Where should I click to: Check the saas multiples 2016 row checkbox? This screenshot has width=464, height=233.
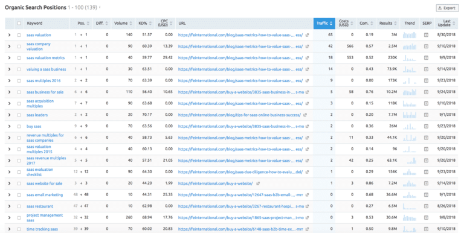tap(19, 80)
